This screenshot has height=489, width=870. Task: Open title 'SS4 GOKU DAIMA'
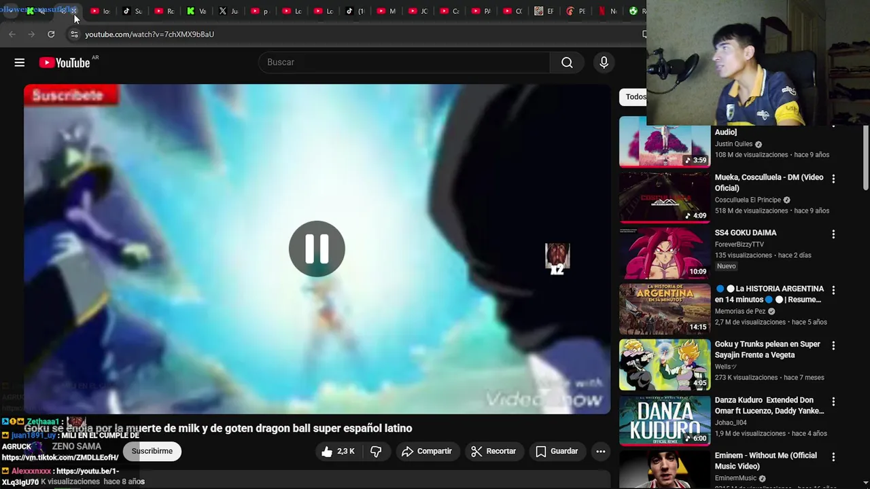click(x=745, y=233)
